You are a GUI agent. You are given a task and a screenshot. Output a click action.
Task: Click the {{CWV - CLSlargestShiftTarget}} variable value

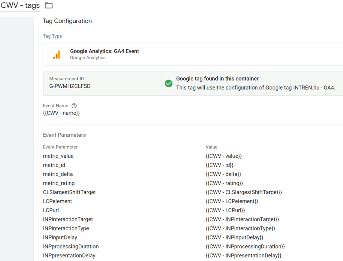click(244, 192)
